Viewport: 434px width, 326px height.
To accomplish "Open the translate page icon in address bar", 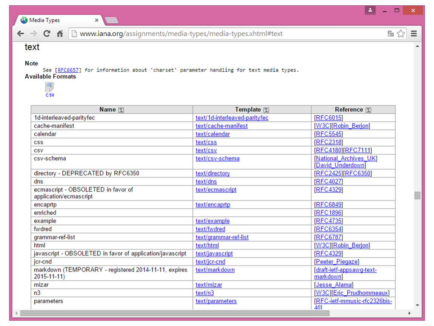I will point(391,34).
